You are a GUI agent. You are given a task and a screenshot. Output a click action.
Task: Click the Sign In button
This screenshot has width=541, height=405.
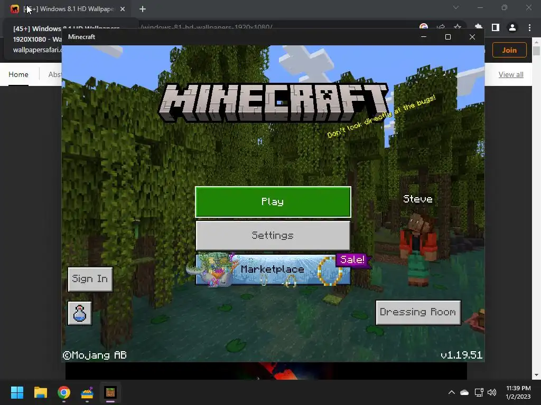[x=90, y=279]
